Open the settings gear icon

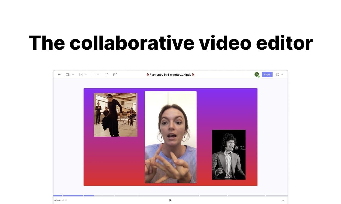(x=278, y=75)
